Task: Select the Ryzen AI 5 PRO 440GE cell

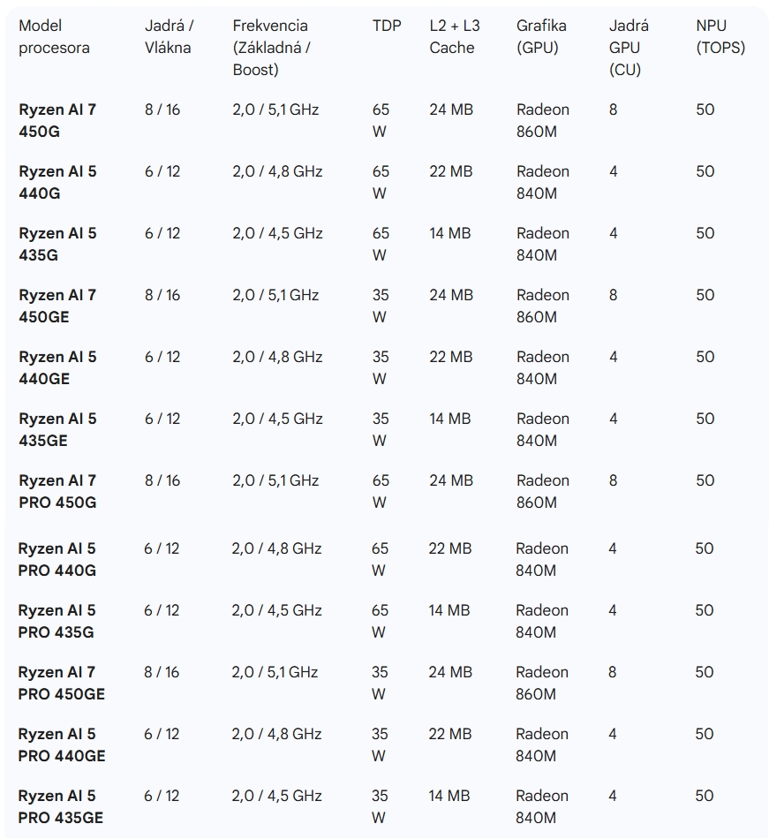Action: tap(61, 745)
